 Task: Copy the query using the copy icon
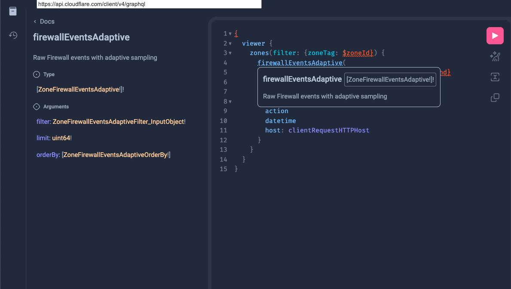click(495, 97)
